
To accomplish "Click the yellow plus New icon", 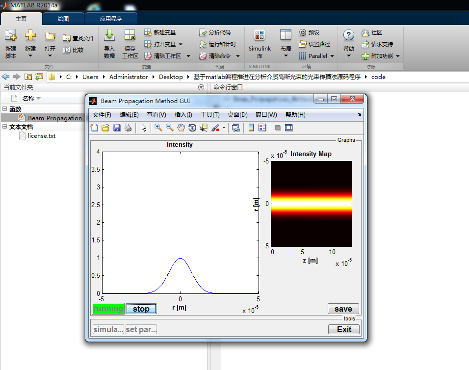I will pyautogui.click(x=30, y=35).
